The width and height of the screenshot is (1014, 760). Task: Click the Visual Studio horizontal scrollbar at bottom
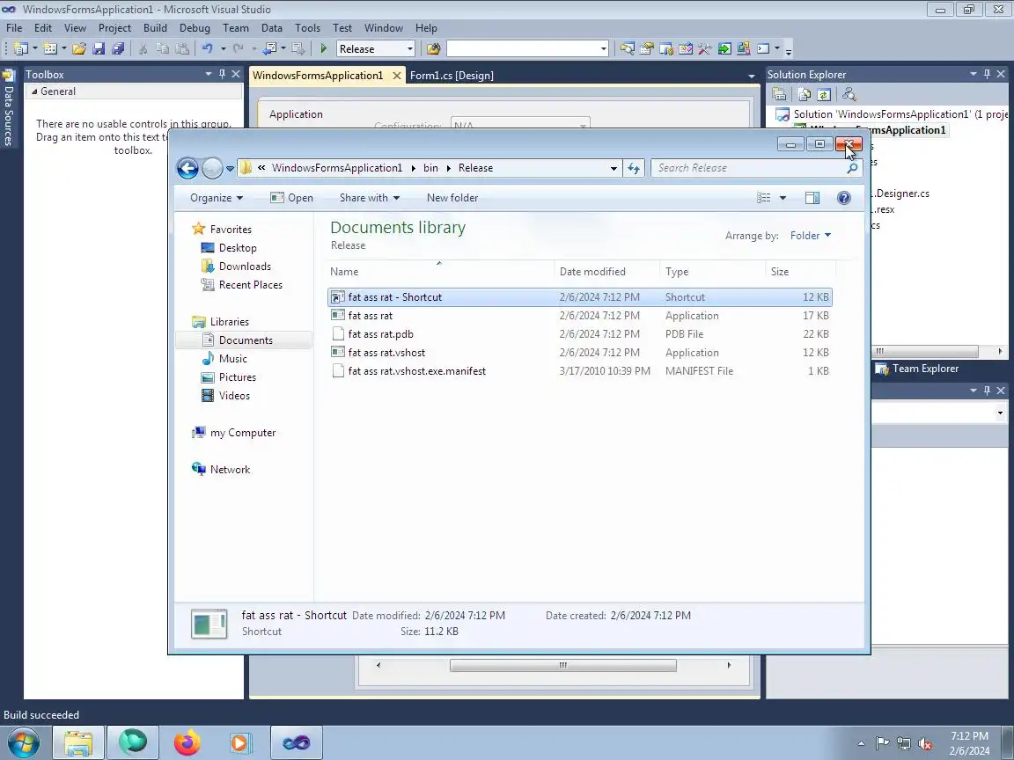click(x=562, y=665)
